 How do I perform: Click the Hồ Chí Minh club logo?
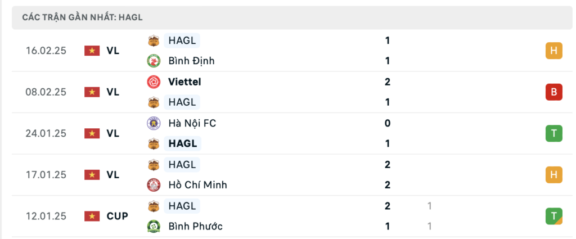coord(153,185)
